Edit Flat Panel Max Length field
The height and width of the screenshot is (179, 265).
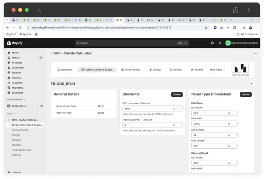(x=214, y=146)
